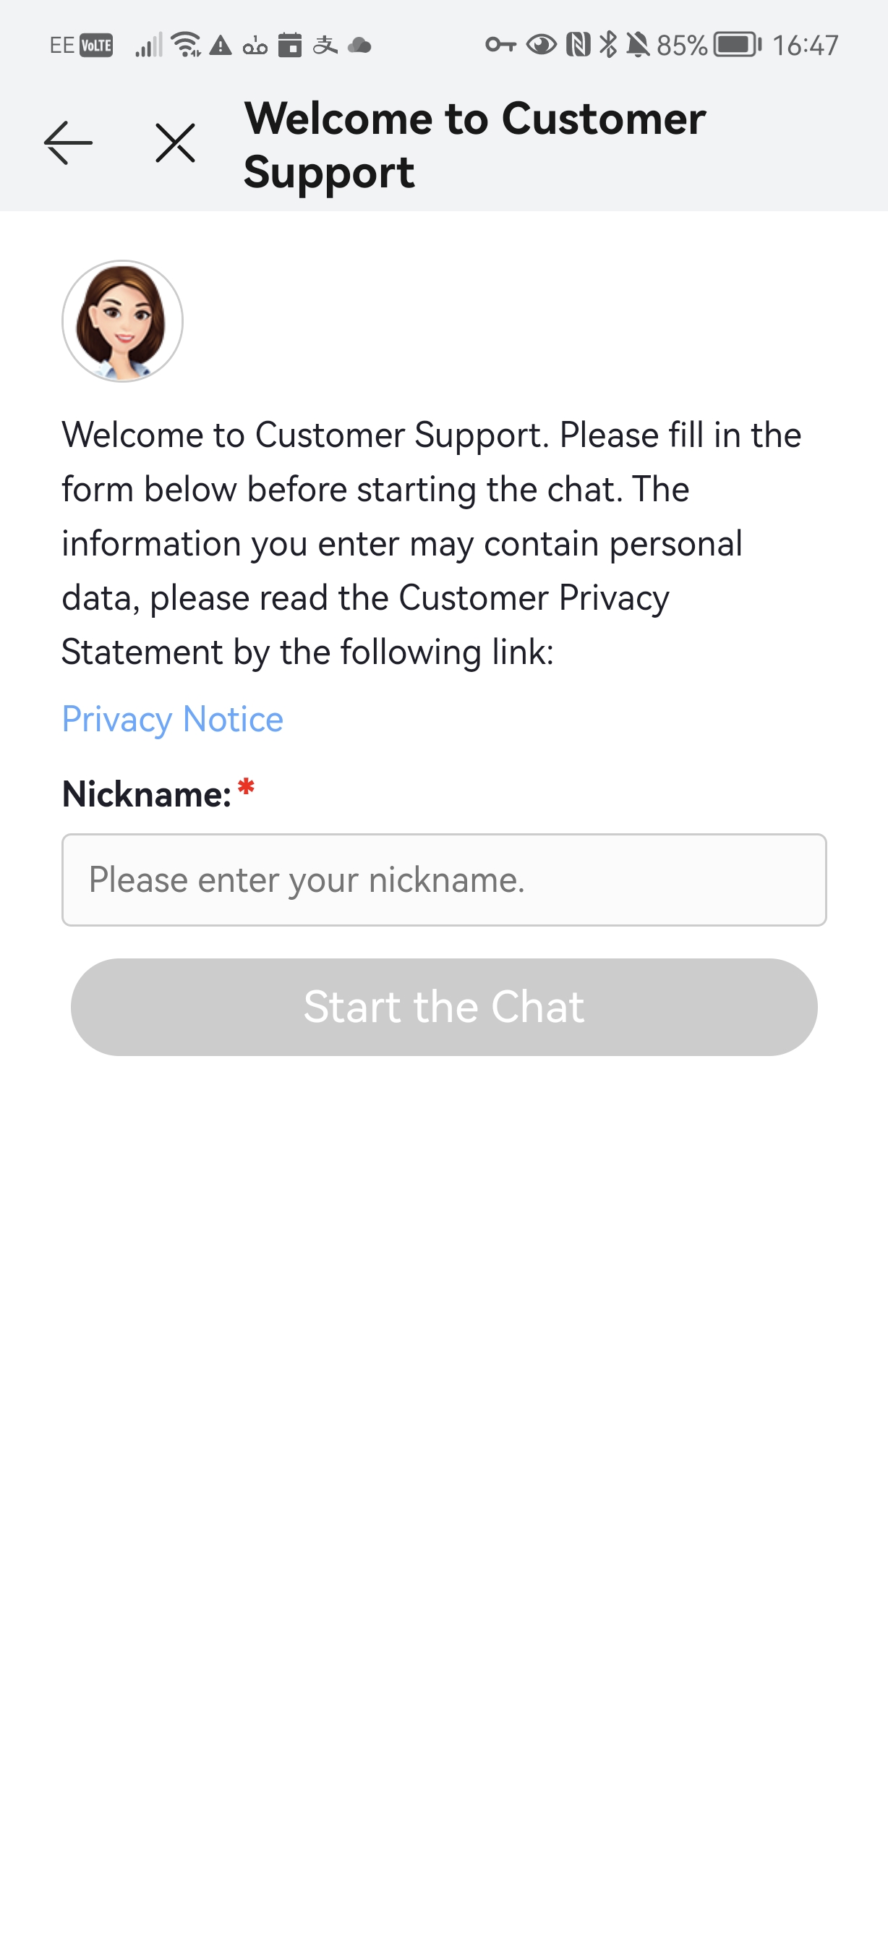888x1953 pixels.
Task: Tap the Welcome to Customer Support title
Action: pos(475,144)
